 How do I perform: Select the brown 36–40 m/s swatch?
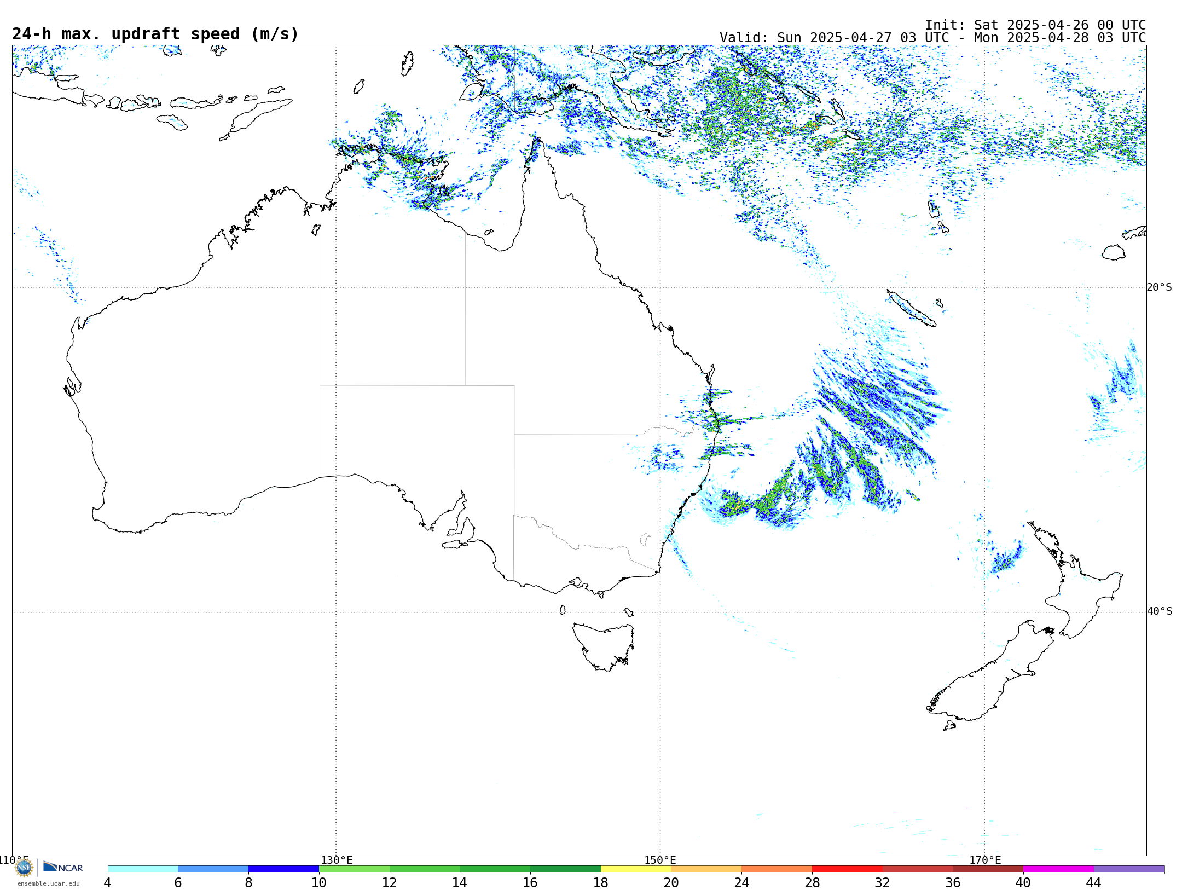tap(988, 869)
